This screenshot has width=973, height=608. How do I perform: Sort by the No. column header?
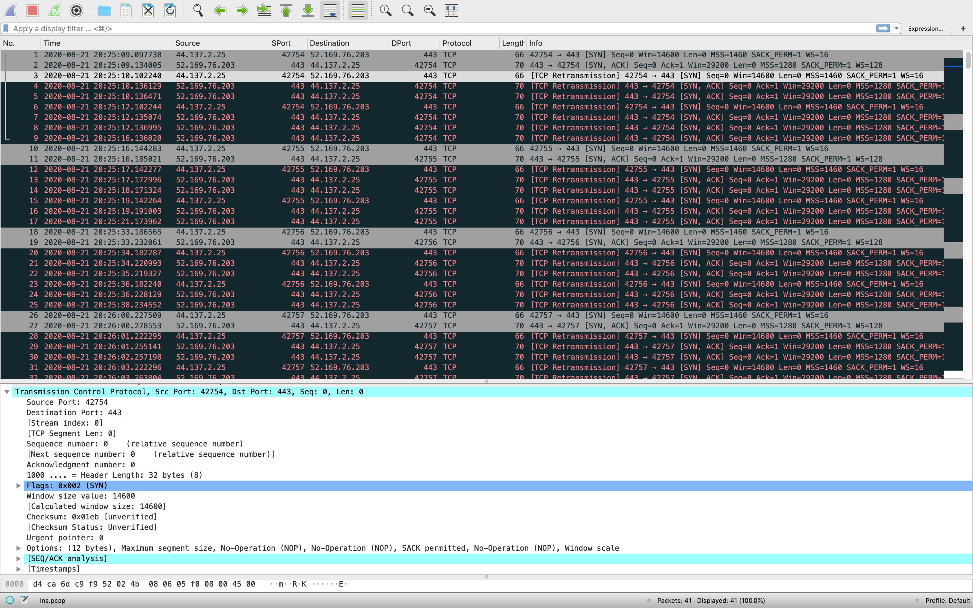click(x=21, y=43)
